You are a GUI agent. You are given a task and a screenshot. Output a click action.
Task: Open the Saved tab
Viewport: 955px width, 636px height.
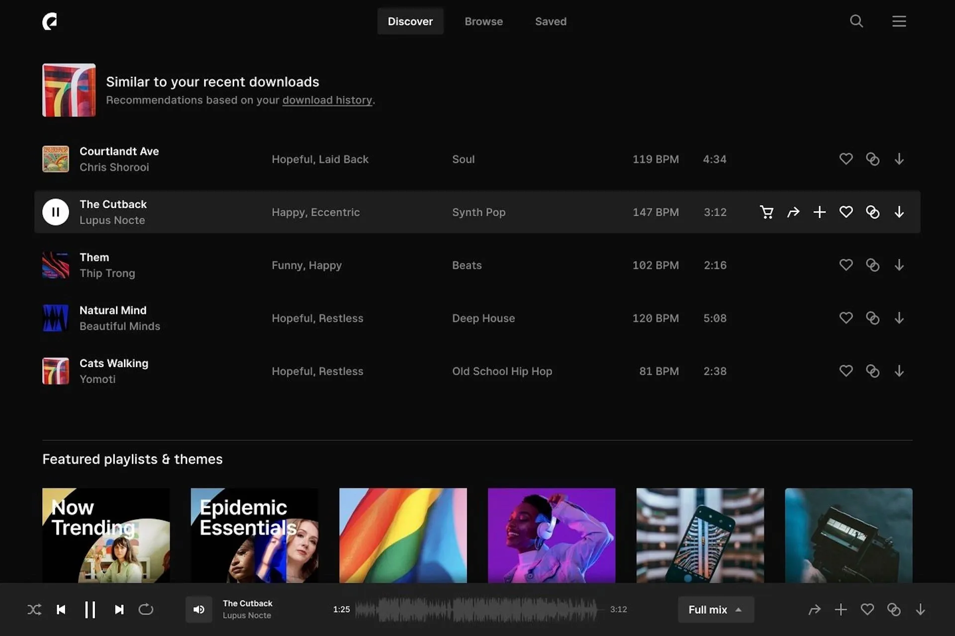[550, 21]
